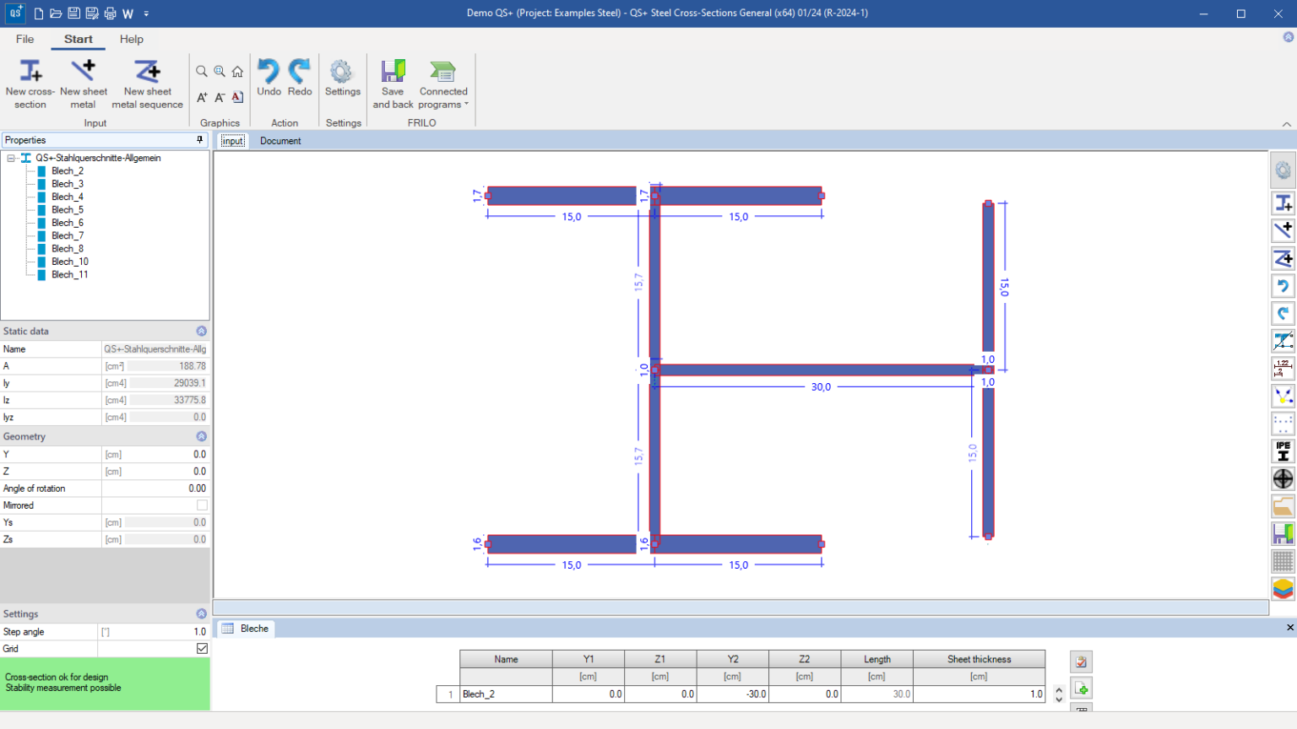Switch to the Document tab
Viewport: 1297px width, 729px height.
coord(280,141)
